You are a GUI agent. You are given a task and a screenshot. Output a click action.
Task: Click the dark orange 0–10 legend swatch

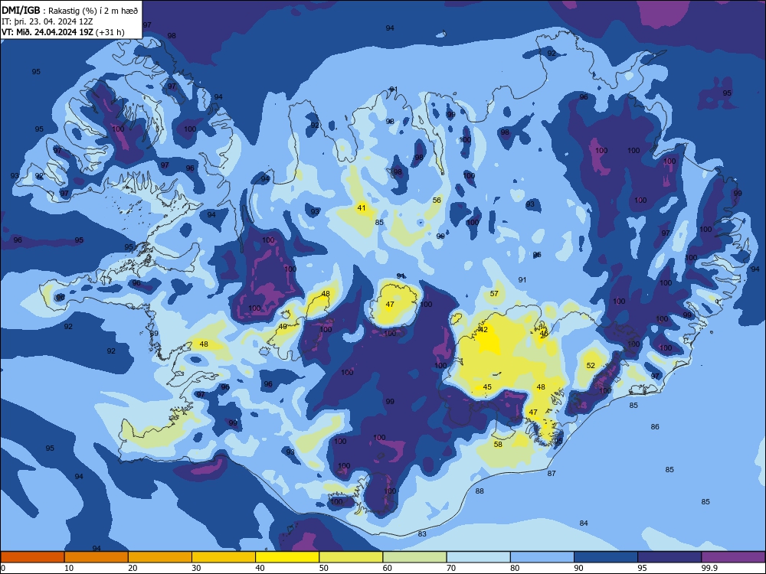pos(32,557)
